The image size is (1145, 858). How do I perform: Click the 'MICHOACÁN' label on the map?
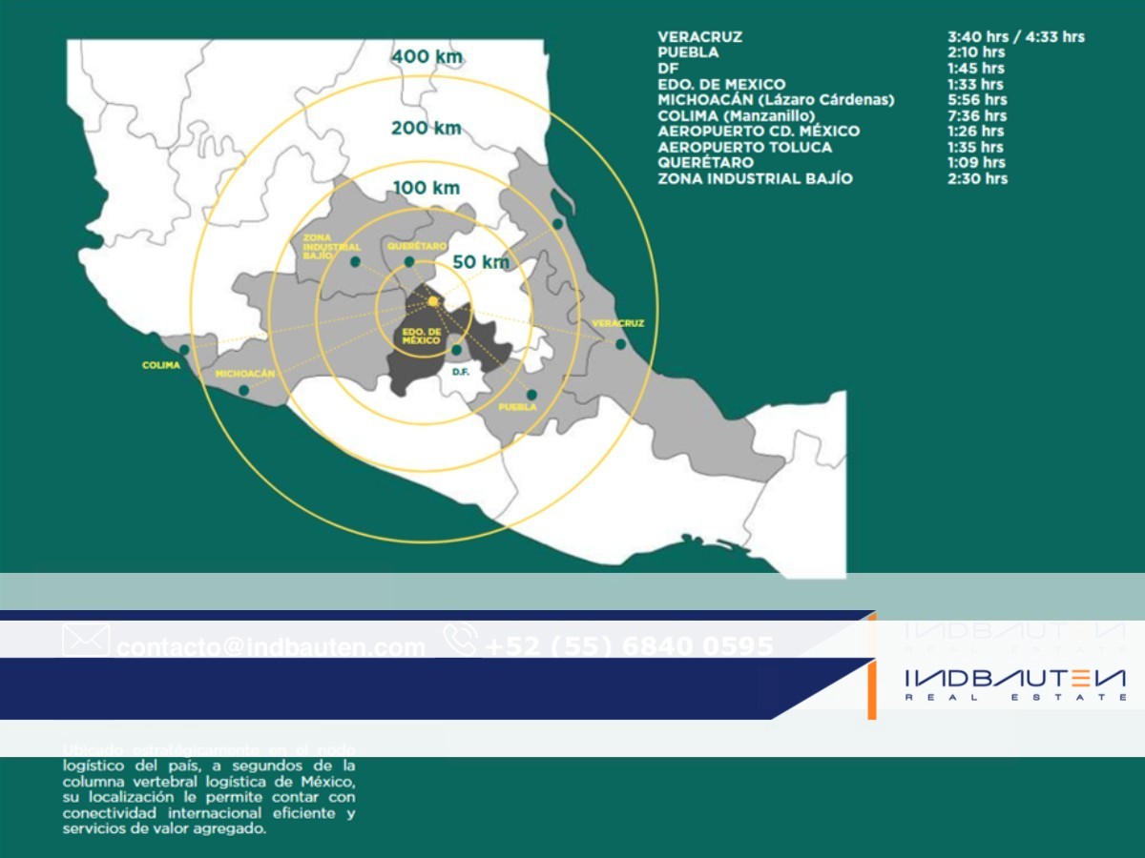click(x=245, y=374)
